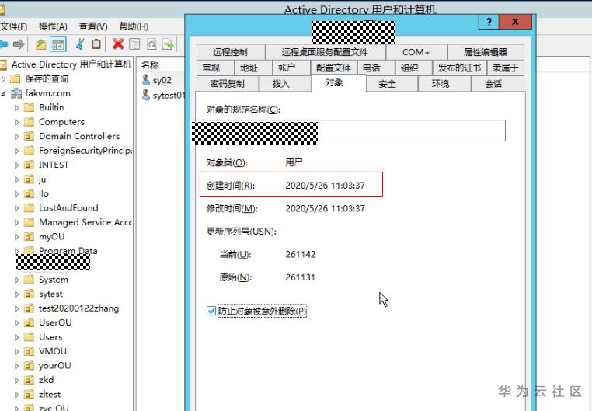Expand the yourOU node arrow
This screenshot has height=411, width=592.
16,366
